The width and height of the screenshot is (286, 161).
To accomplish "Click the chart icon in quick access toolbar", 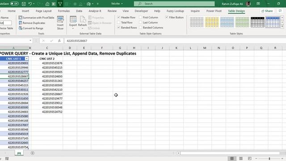I will (x=47, y=4).
